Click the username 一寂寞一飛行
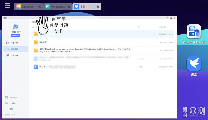This screenshot has width=208, height=120. click(16, 32)
